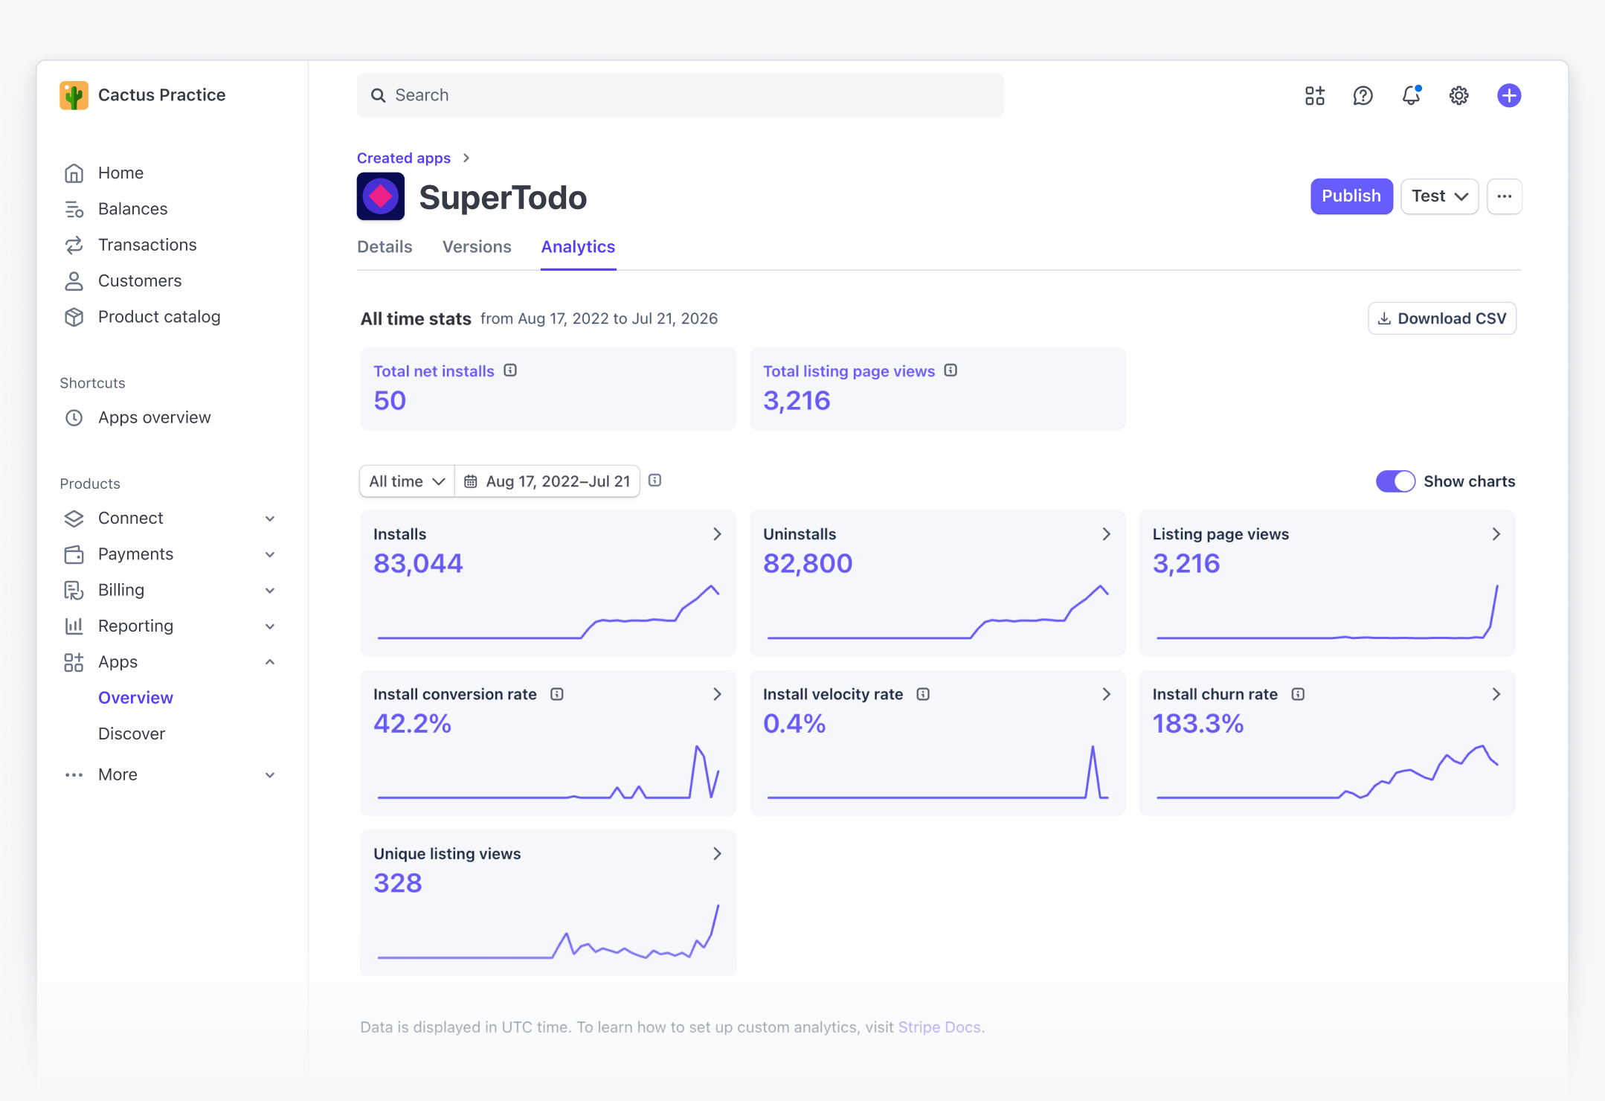The height and width of the screenshot is (1101, 1605).
Task: Click info icon for Install churn rate
Action: tap(1298, 694)
